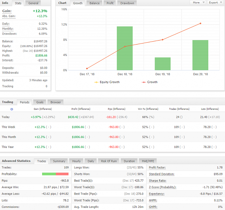
Task: Click the Daily label in the Info panel
Action: [x=6, y=24]
